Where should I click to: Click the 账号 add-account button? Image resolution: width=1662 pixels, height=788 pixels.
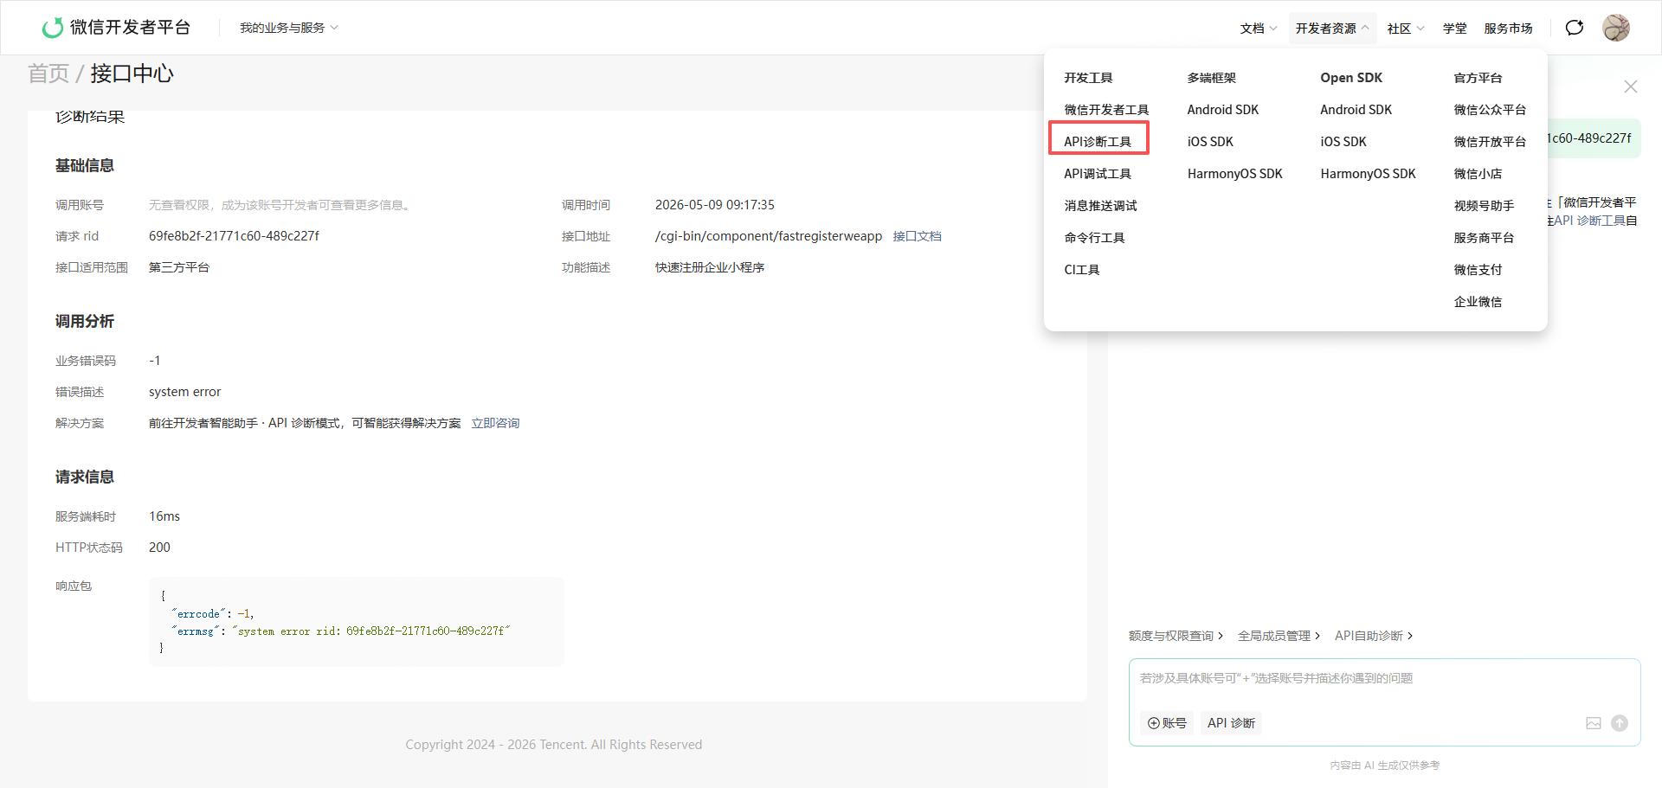click(1167, 723)
